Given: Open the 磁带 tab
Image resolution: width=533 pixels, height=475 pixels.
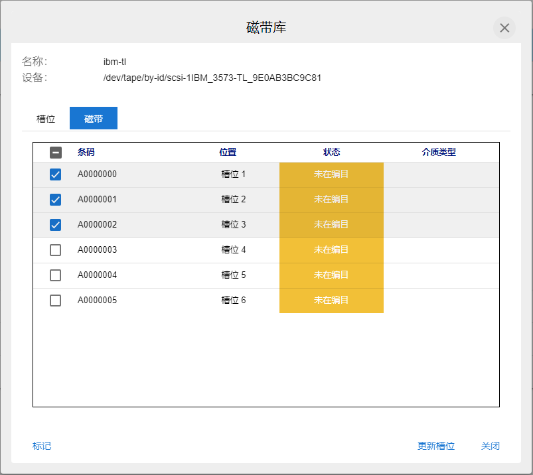Looking at the screenshot, I should pyautogui.click(x=94, y=119).
